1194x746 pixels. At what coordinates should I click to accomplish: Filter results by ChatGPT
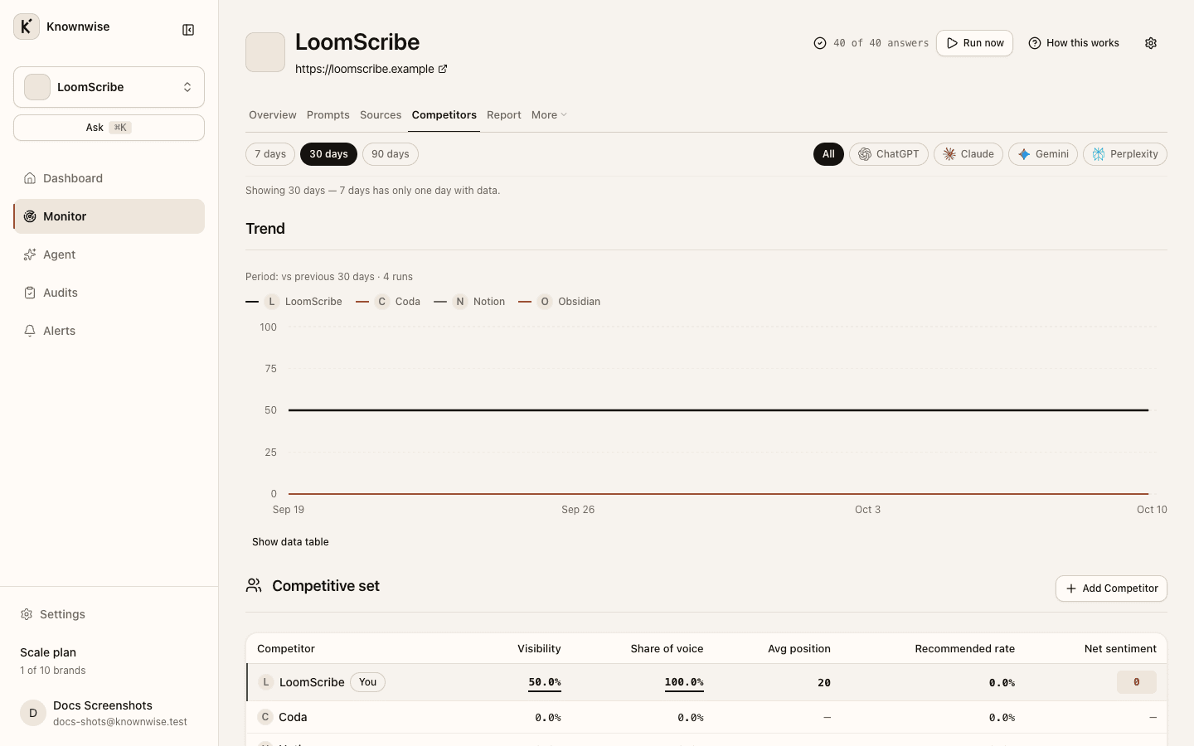(889, 154)
